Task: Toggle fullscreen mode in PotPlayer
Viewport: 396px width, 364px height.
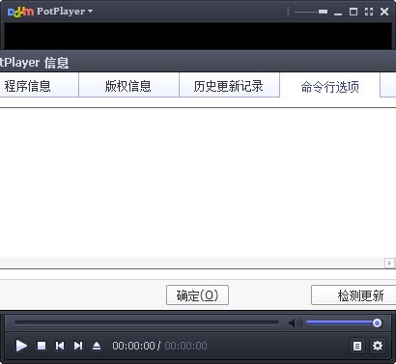Action: click(369, 12)
